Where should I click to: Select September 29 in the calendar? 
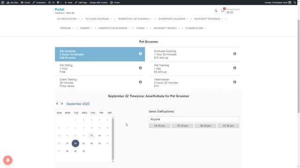75,151
